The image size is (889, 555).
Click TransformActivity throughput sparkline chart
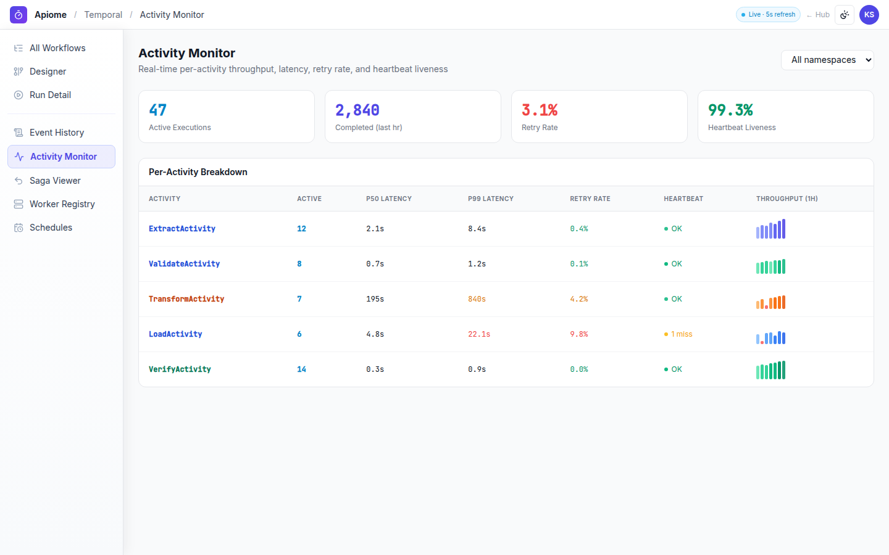771,302
